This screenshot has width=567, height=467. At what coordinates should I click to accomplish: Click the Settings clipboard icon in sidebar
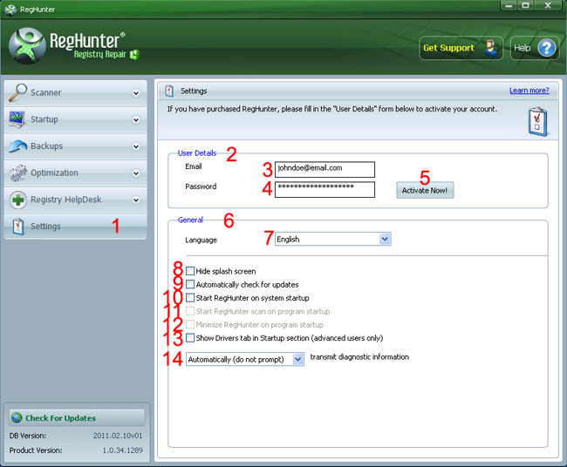coord(18,227)
